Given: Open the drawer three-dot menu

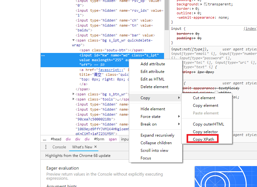Looking at the screenshot, I should pyautogui.click(x=46, y=147).
